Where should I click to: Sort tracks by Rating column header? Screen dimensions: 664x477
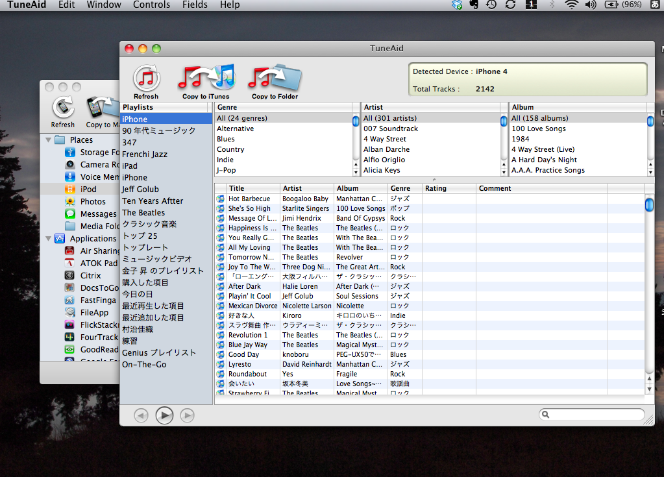click(x=449, y=188)
